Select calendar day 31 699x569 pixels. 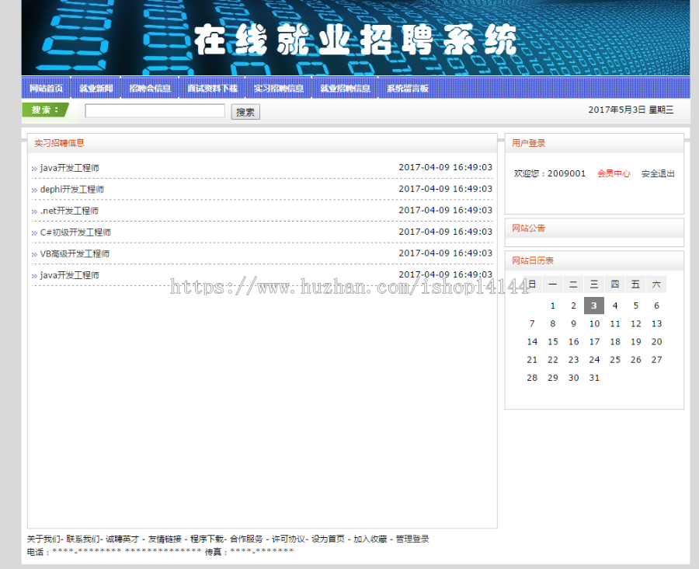point(594,378)
